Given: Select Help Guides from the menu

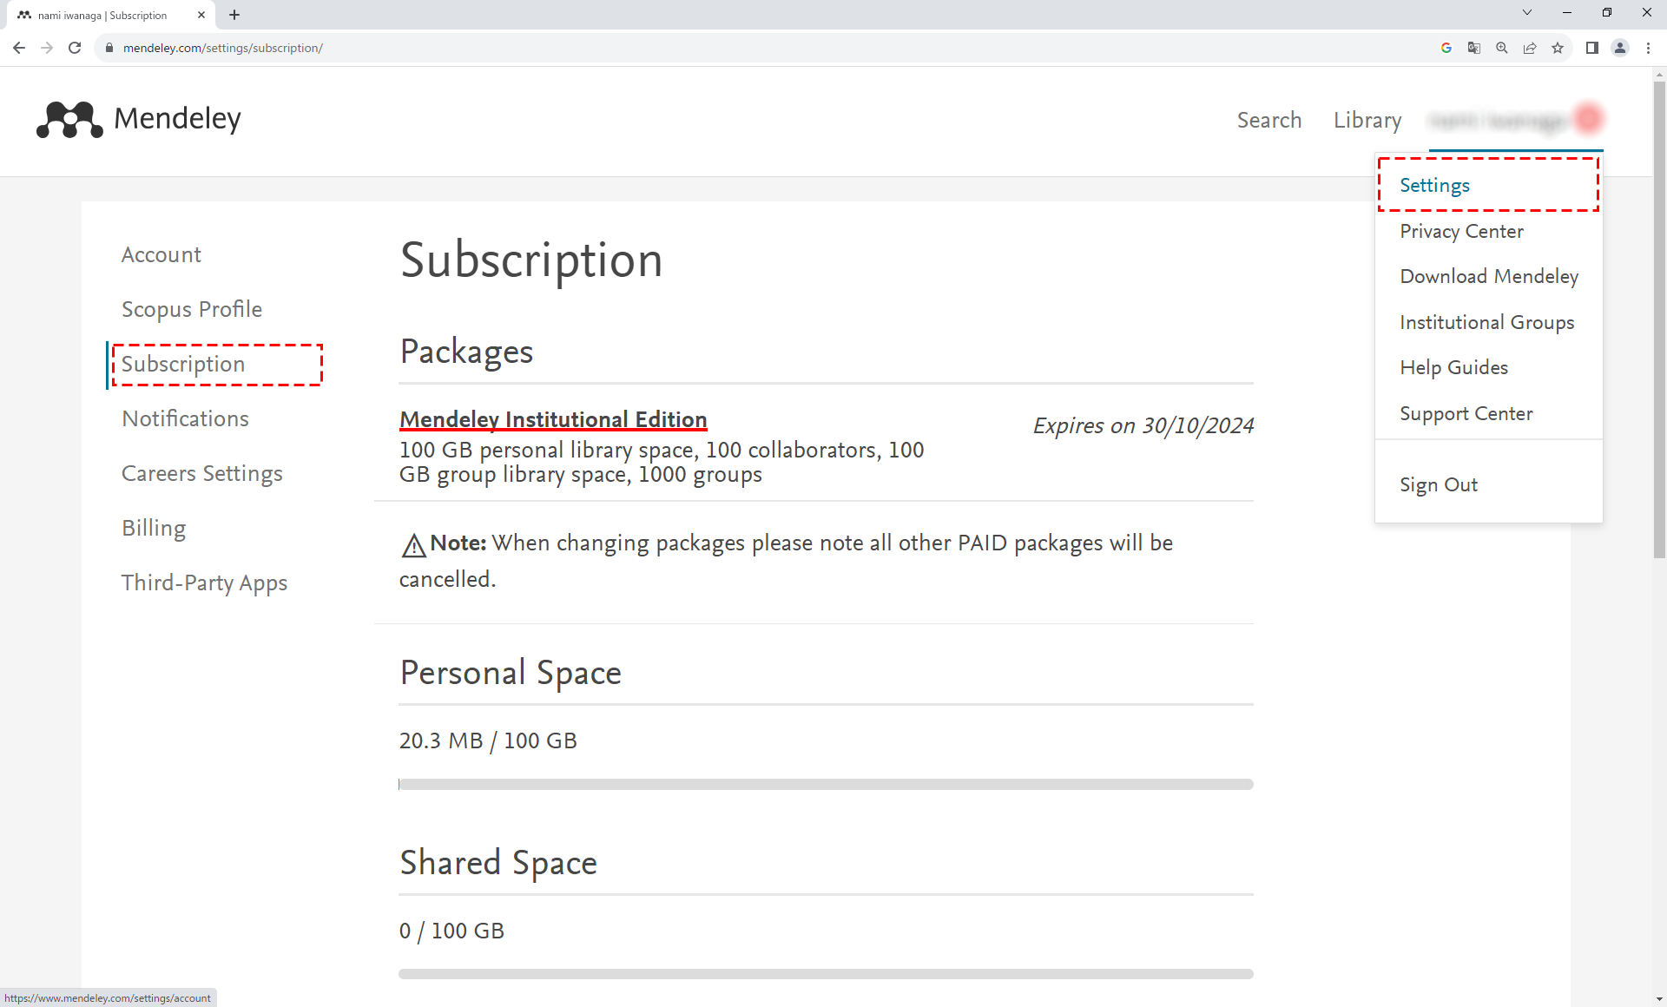Looking at the screenshot, I should click(1453, 367).
